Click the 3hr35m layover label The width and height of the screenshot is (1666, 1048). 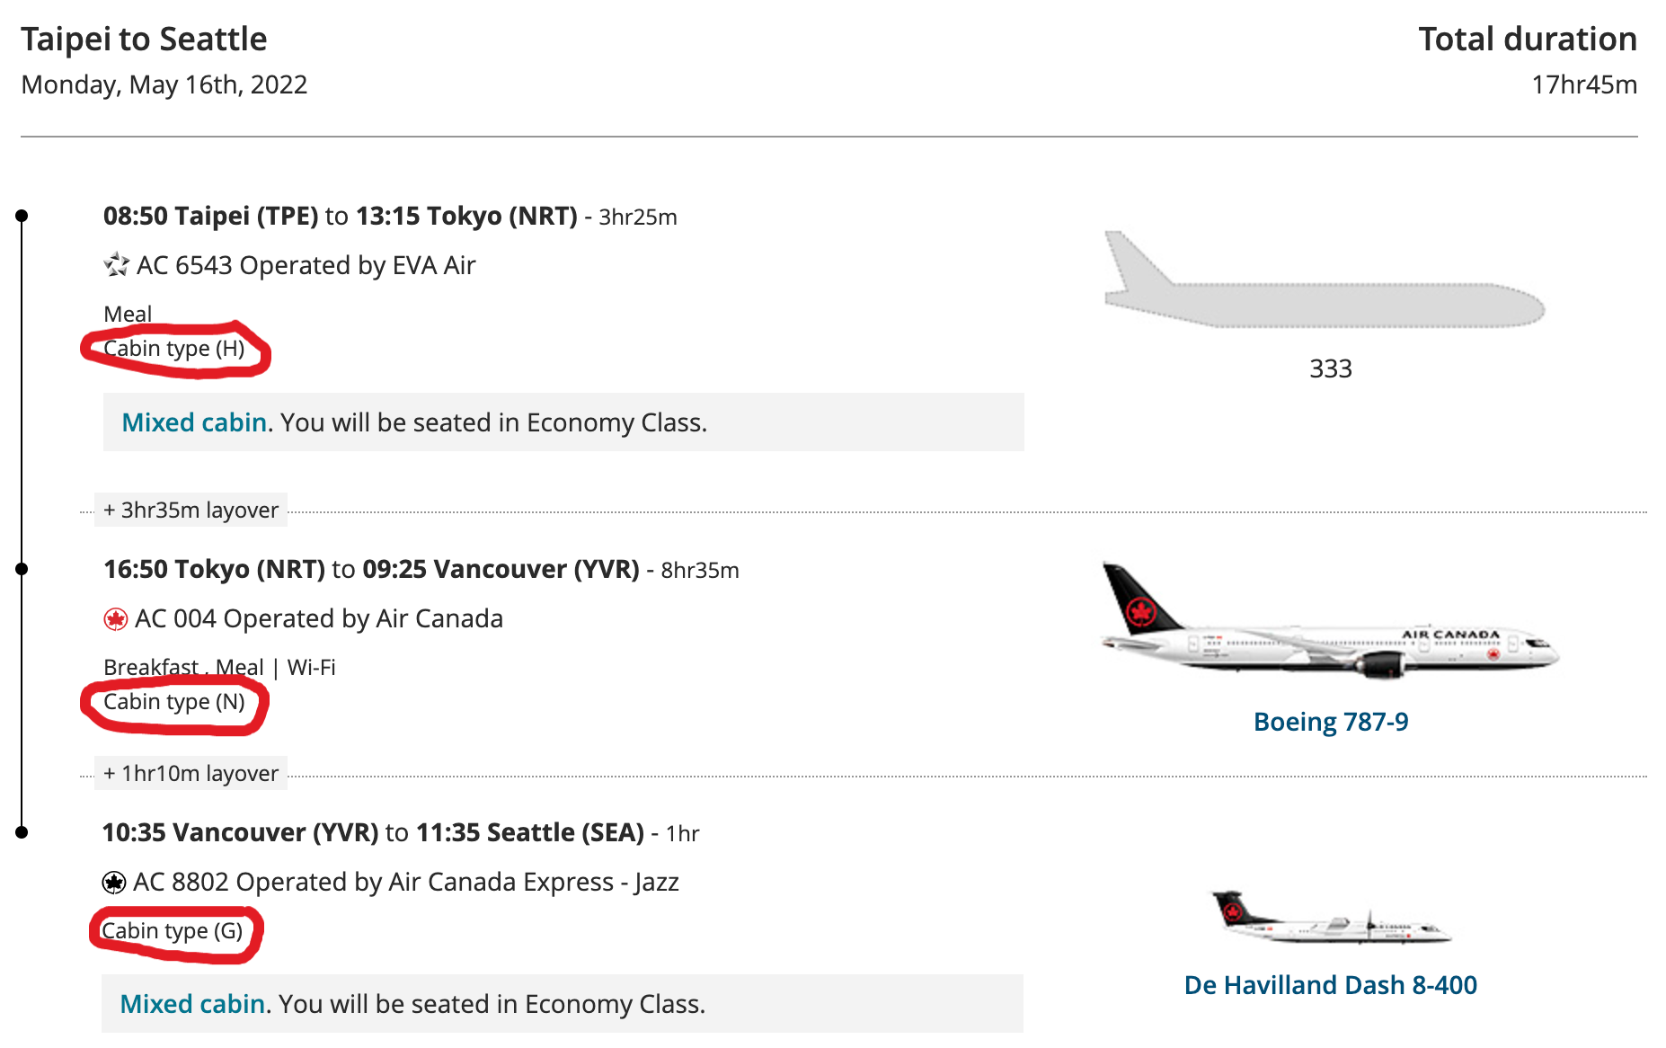(x=191, y=510)
